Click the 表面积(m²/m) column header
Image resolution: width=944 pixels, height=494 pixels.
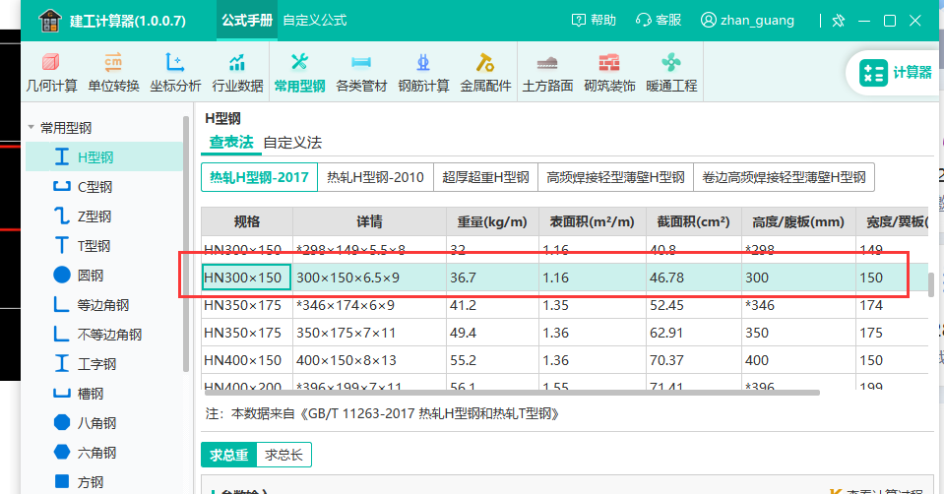[593, 222]
